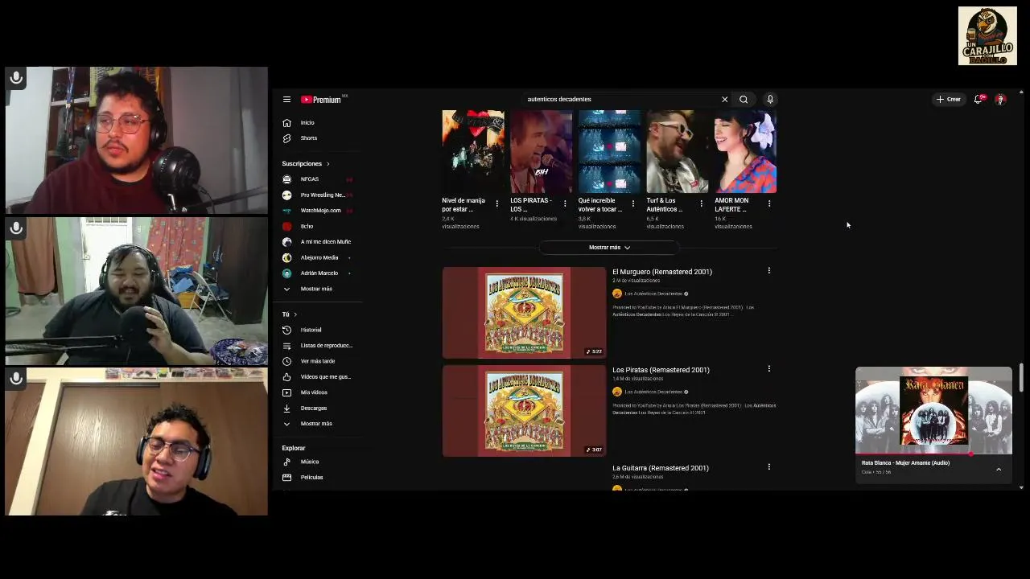The image size is (1030, 579).
Task: Open Los Auténticos Decadentes channel under El Murguero
Action: [x=653, y=294]
